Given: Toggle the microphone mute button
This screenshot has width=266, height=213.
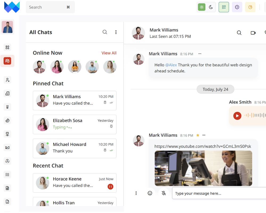Looking at the screenshot, I should 164,193.
